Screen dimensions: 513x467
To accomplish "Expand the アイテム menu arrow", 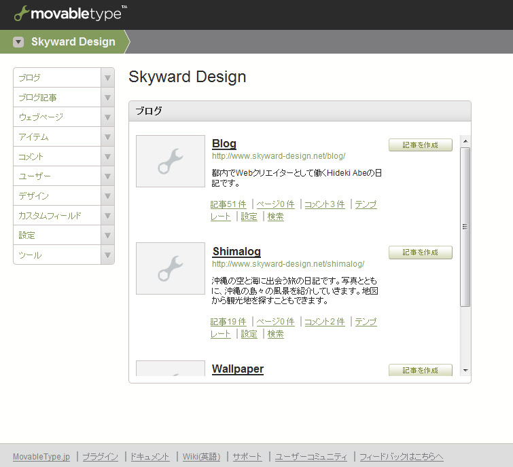I will click(x=107, y=137).
